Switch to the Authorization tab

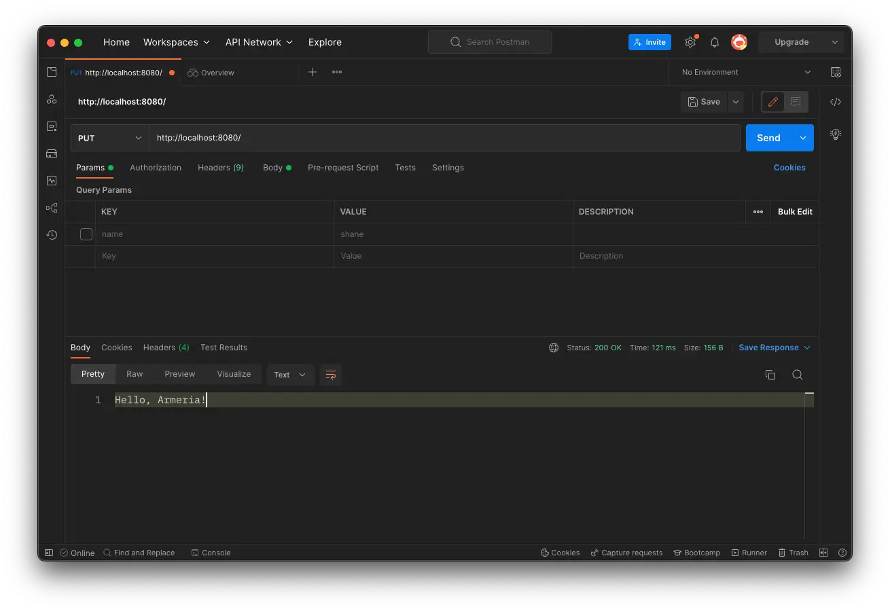[156, 168]
